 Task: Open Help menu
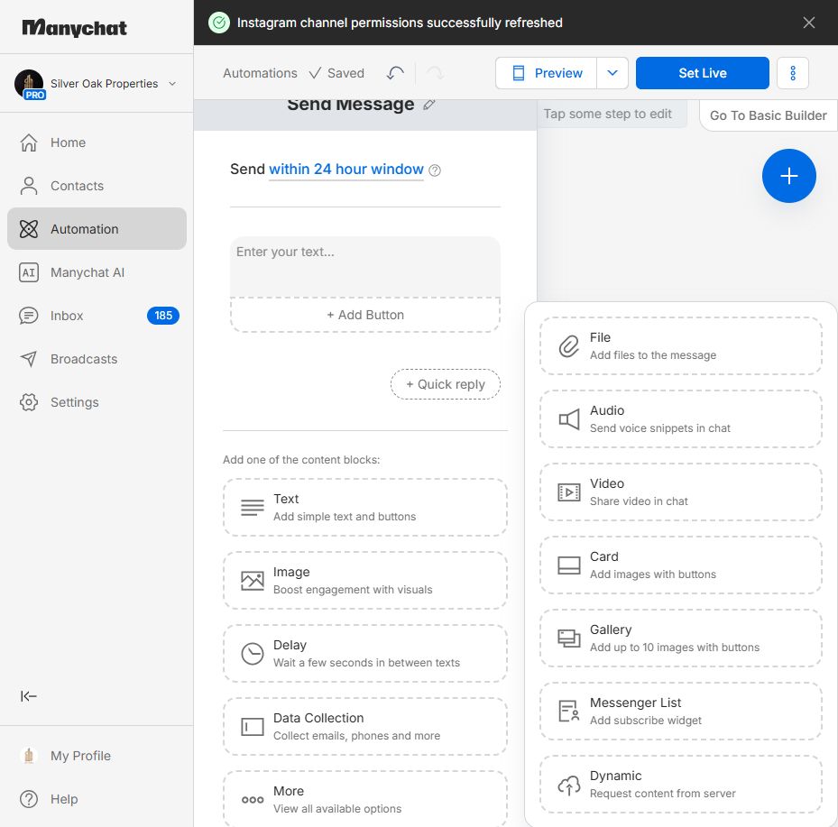coord(97,799)
